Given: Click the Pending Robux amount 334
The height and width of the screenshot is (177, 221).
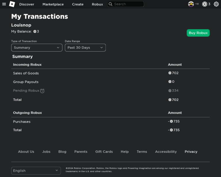Looking at the screenshot, I should click(175, 91).
